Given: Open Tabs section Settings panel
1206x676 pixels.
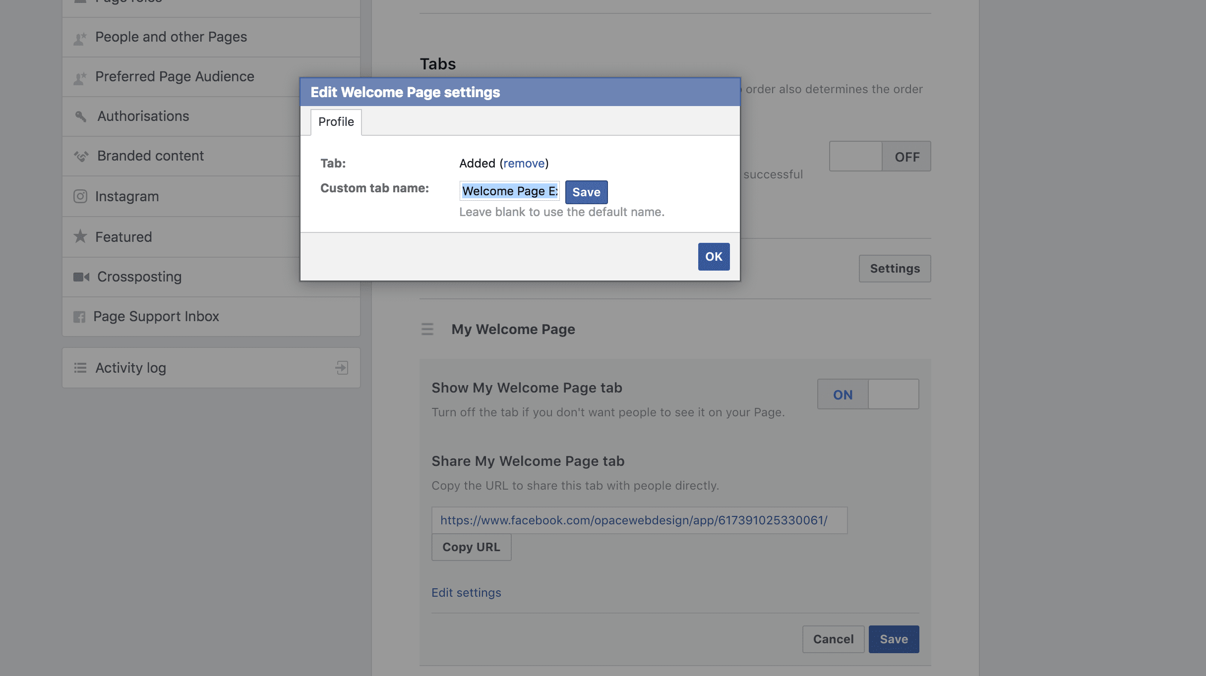Looking at the screenshot, I should 895,267.
